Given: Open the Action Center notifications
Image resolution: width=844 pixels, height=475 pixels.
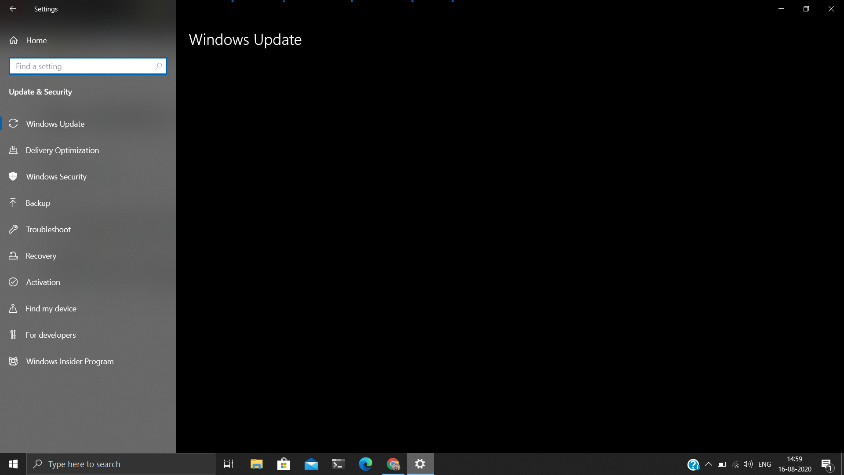Looking at the screenshot, I should (827, 464).
